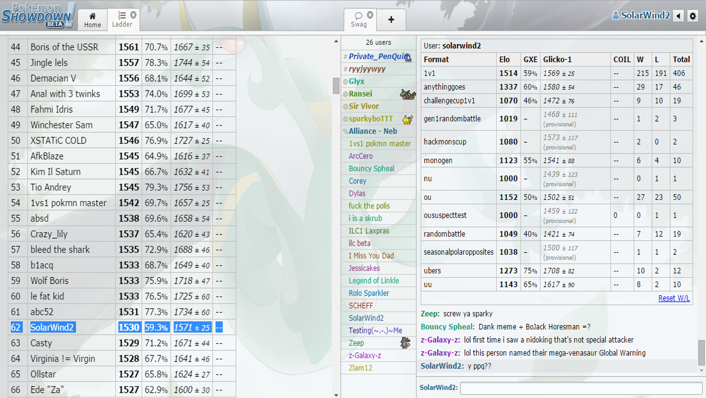Click the Pikachu icon beside sparkyboTTT
Image resolution: width=706 pixels, height=398 pixels.
pos(408,119)
